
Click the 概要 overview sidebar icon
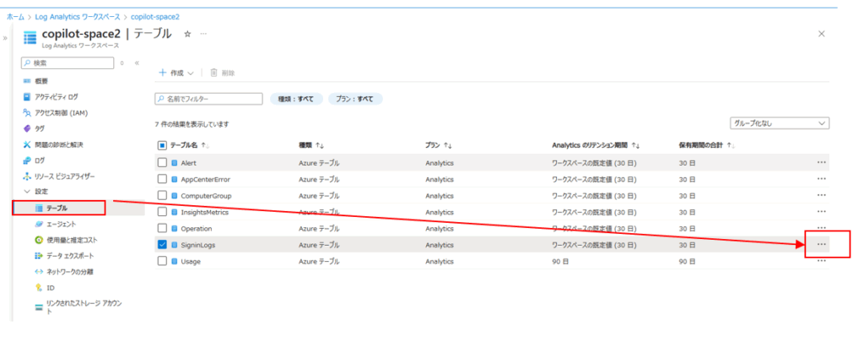27,80
